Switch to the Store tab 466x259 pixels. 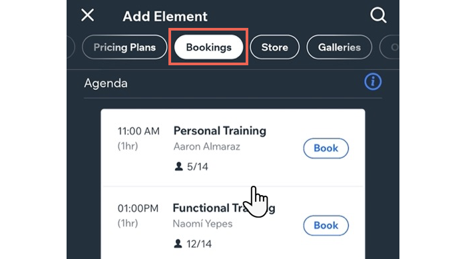[274, 47]
